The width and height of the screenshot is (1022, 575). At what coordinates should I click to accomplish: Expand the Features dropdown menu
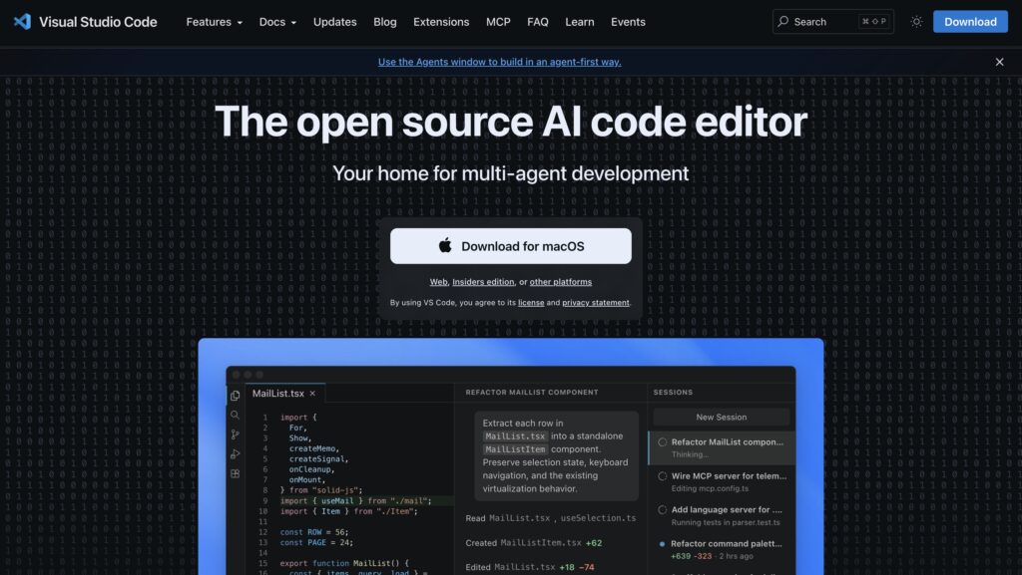215,22
